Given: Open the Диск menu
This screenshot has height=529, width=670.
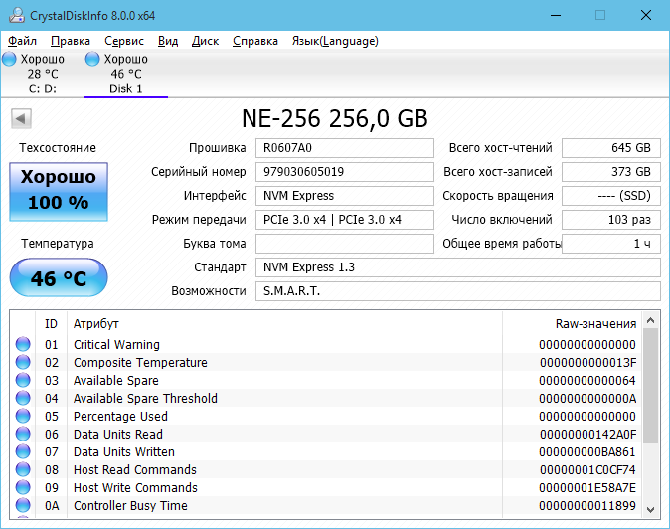Looking at the screenshot, I should (x=205, y=41).
